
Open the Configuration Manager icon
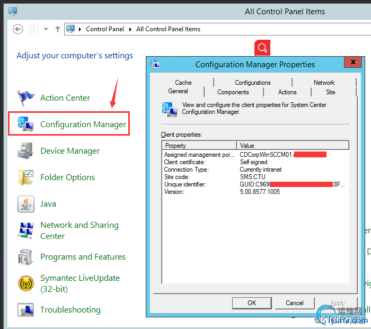point(25,124)
